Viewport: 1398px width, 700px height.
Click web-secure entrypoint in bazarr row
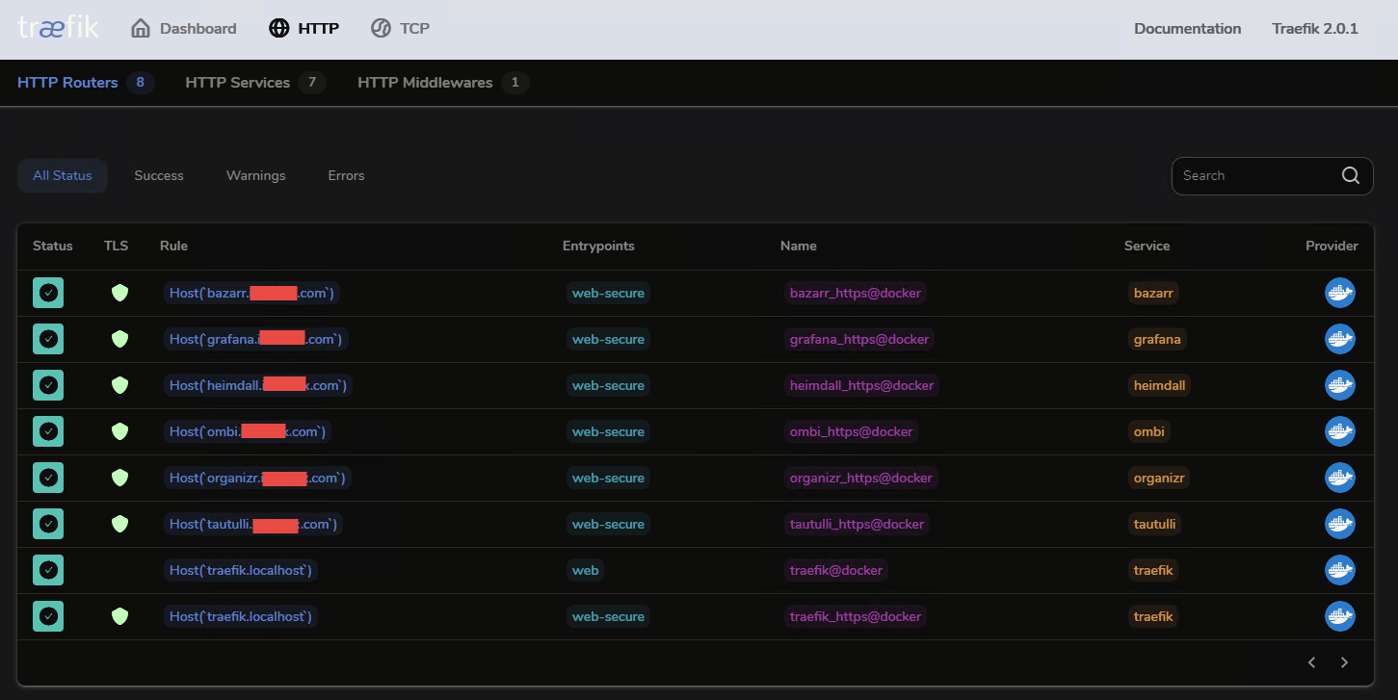tap(608, 293)
